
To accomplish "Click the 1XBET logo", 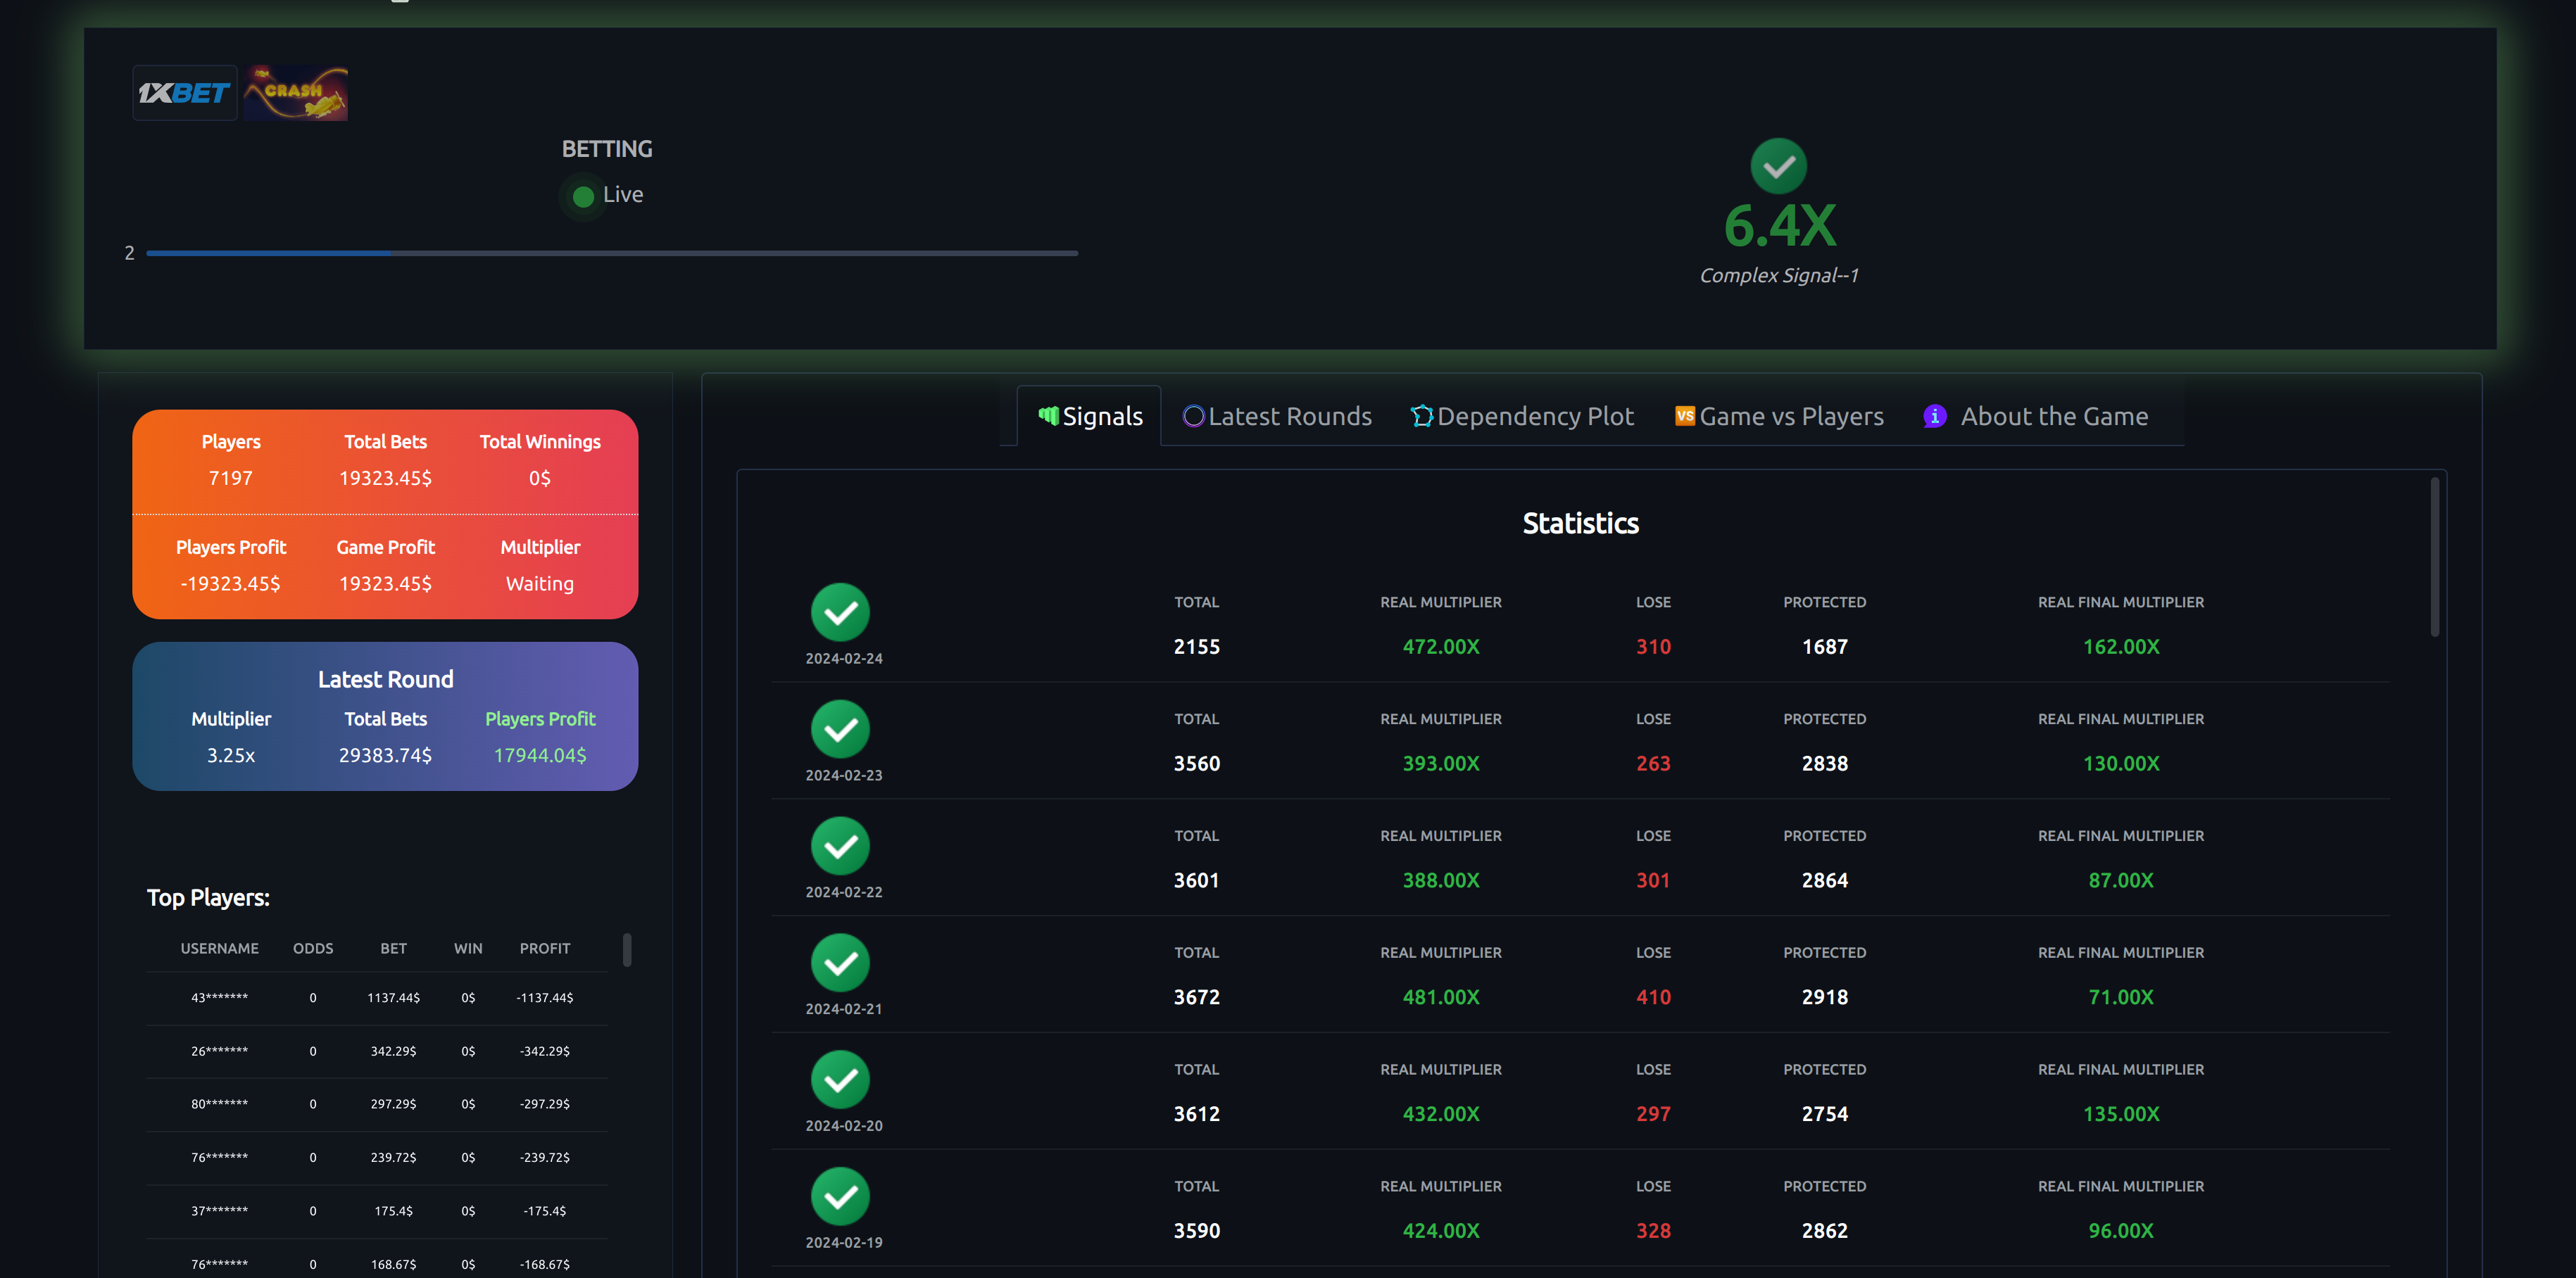I will (185, 93).
